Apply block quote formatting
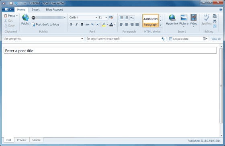225x146 pixels. [x=132, y=18]
